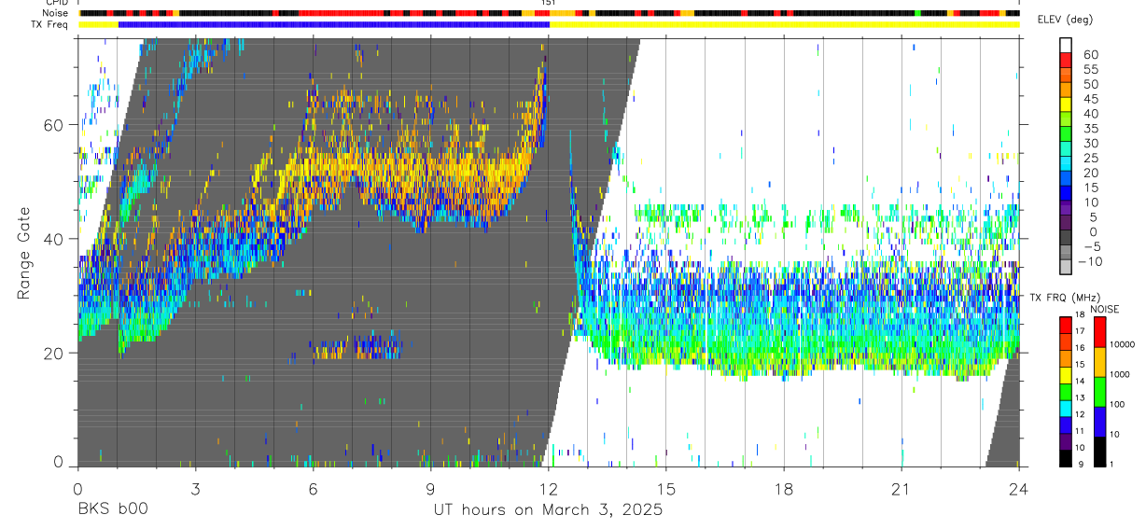Click the 10000 value on NOISE colorbar
Viewport: 1146px width, 529px height.
pos(1123,344)
